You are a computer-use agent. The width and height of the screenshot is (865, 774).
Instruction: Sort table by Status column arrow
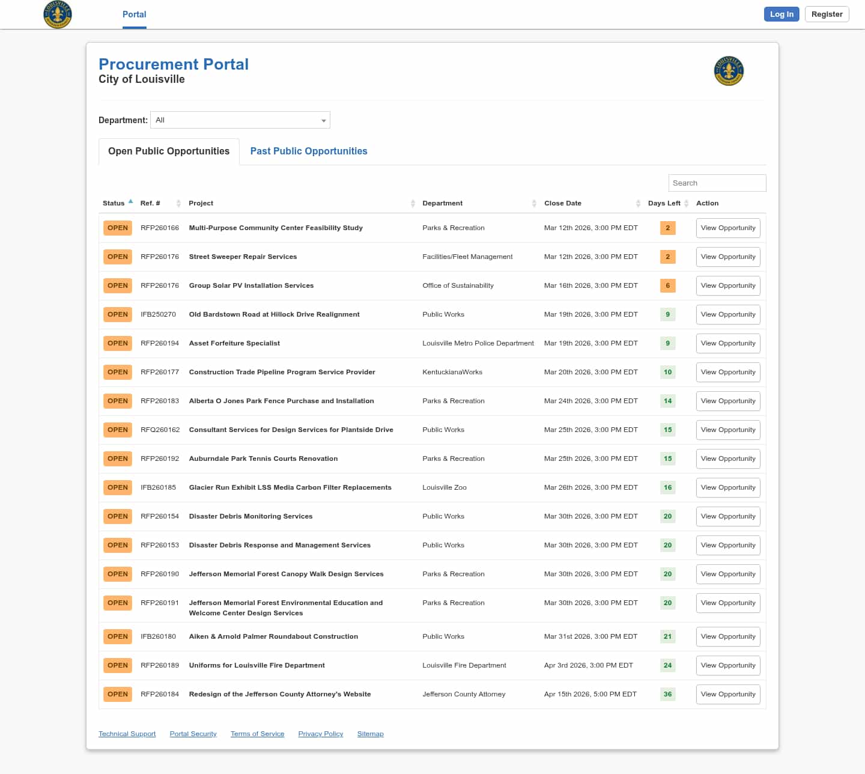click(130, 202)
